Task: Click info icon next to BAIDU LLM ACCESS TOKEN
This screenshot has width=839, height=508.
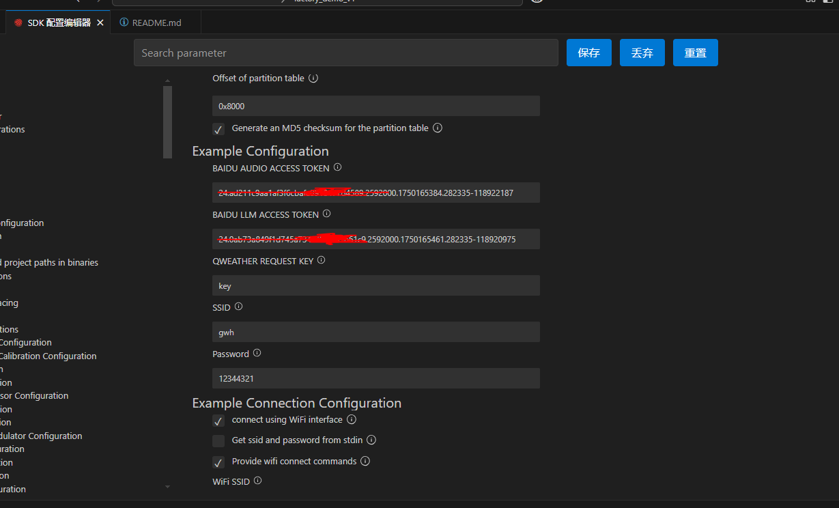Action: tap(326, 214)
